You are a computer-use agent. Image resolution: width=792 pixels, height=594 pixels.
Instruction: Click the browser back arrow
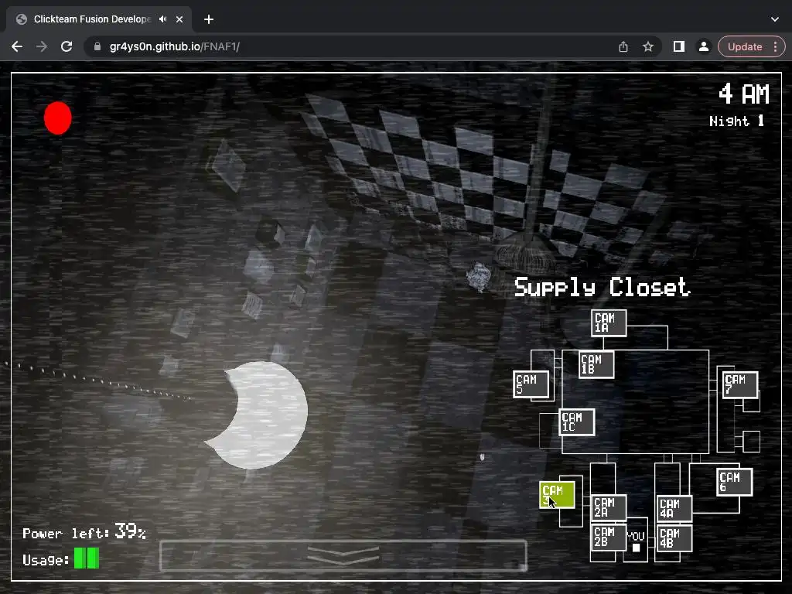click(17, 46)
